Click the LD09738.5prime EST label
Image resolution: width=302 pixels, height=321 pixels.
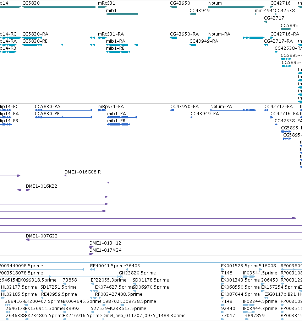(138, 301)
